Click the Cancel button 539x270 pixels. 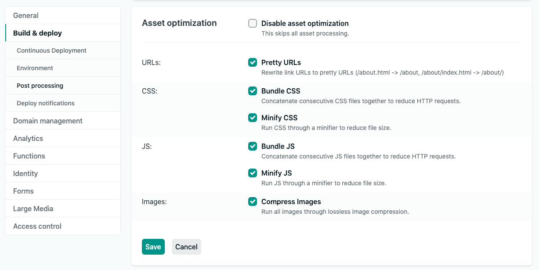[186, 247]
